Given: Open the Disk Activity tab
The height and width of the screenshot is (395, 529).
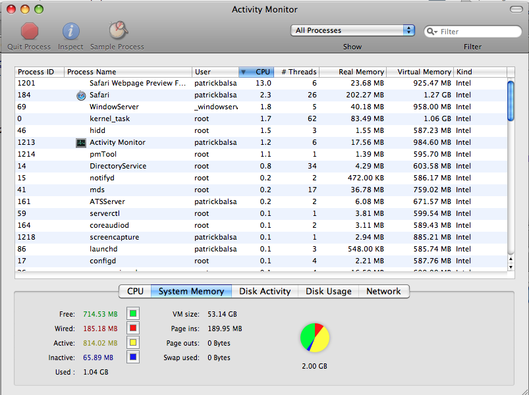Looking at the screenshot, I should pyautogui.click(x=265, y=291).
